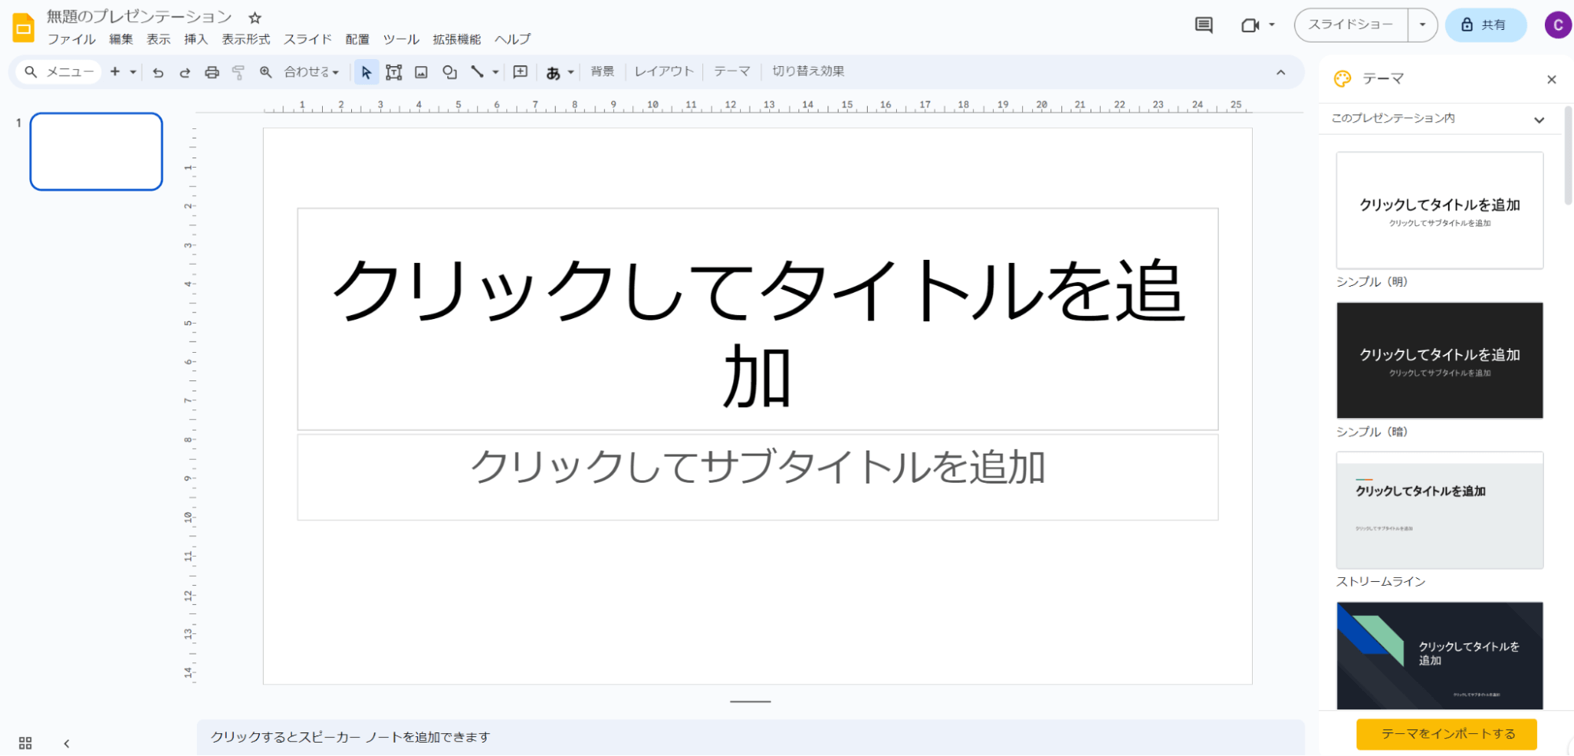Click the print icon
The width and height of the screenshot is (1574, 756).
pyautogui.click(x=212, y=72)
